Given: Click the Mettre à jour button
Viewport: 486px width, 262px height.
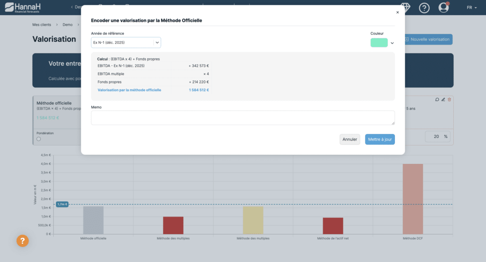Looking at the screenshot, I should 380,139.
